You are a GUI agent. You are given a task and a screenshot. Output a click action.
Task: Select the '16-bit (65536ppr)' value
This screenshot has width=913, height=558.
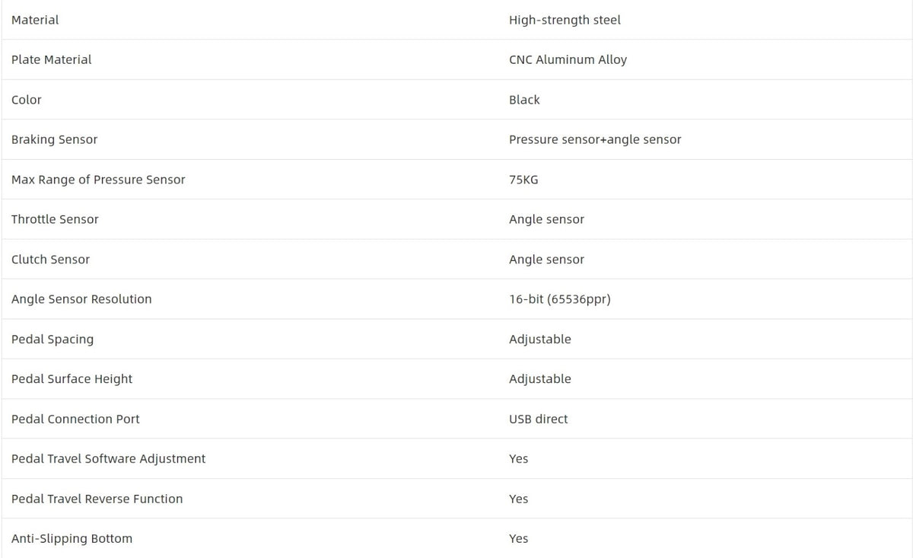[x=559, y=299]
